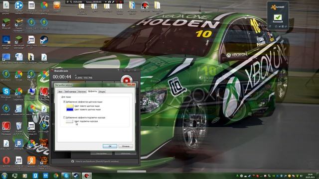Open the Логотип tab
The width and height of the screenshot is (319, 179).
(x=82, y=91)
